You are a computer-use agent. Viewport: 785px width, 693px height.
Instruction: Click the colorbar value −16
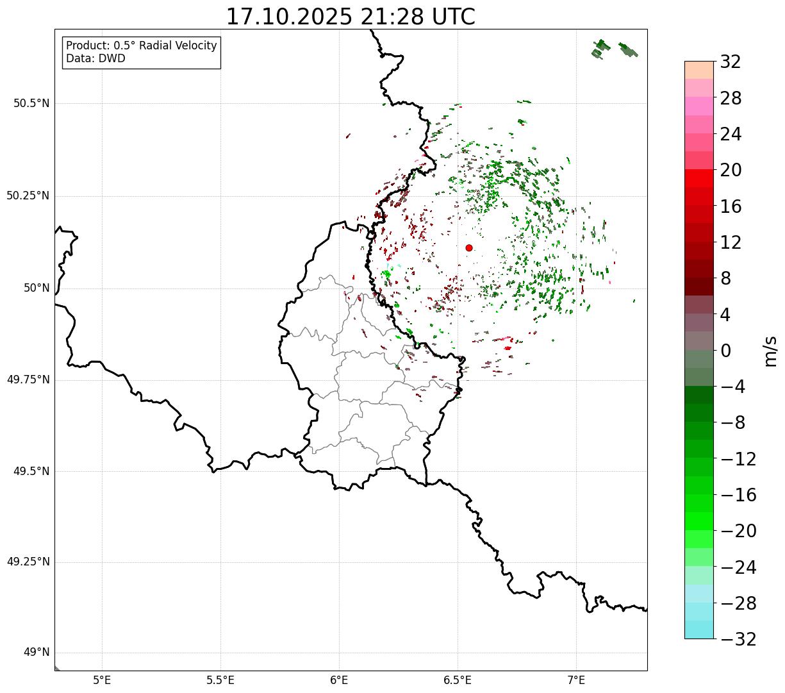pos(738,495)
